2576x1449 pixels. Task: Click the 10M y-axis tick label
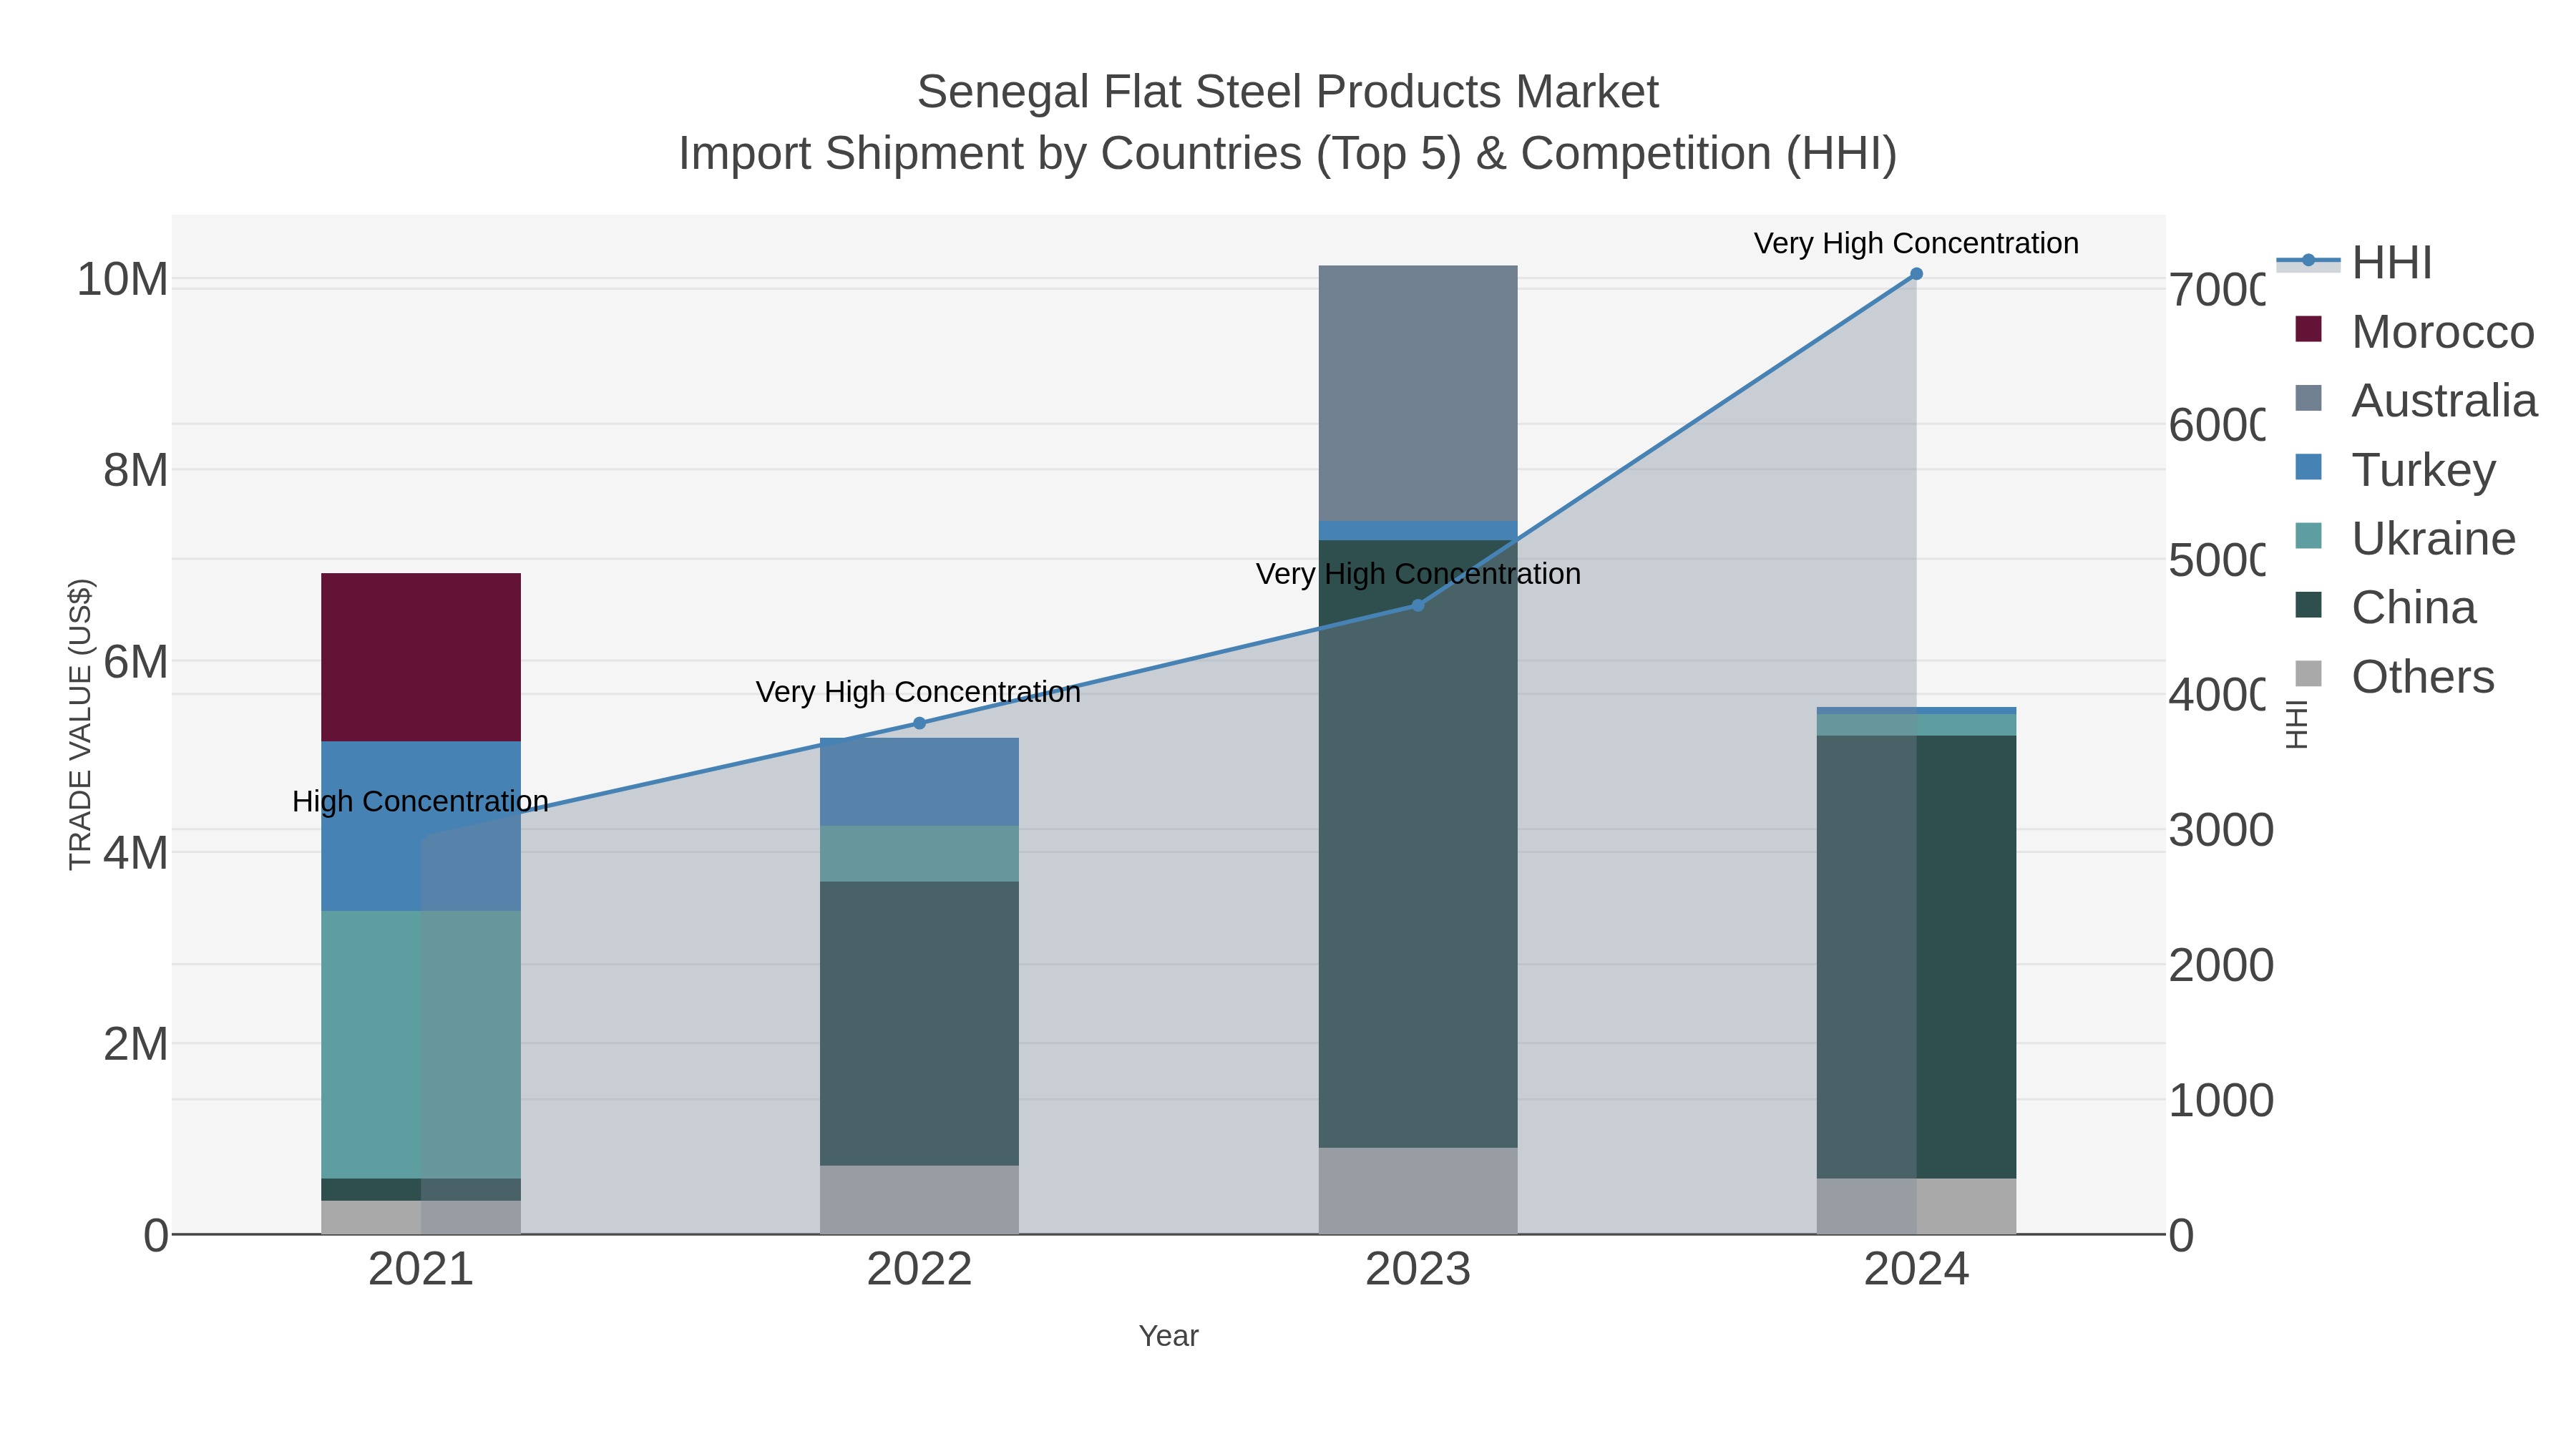122,279
